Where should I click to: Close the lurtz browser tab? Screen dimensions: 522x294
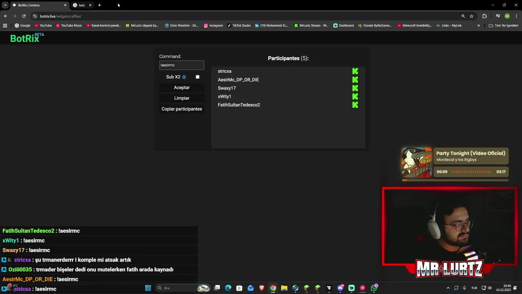point(90,5)
